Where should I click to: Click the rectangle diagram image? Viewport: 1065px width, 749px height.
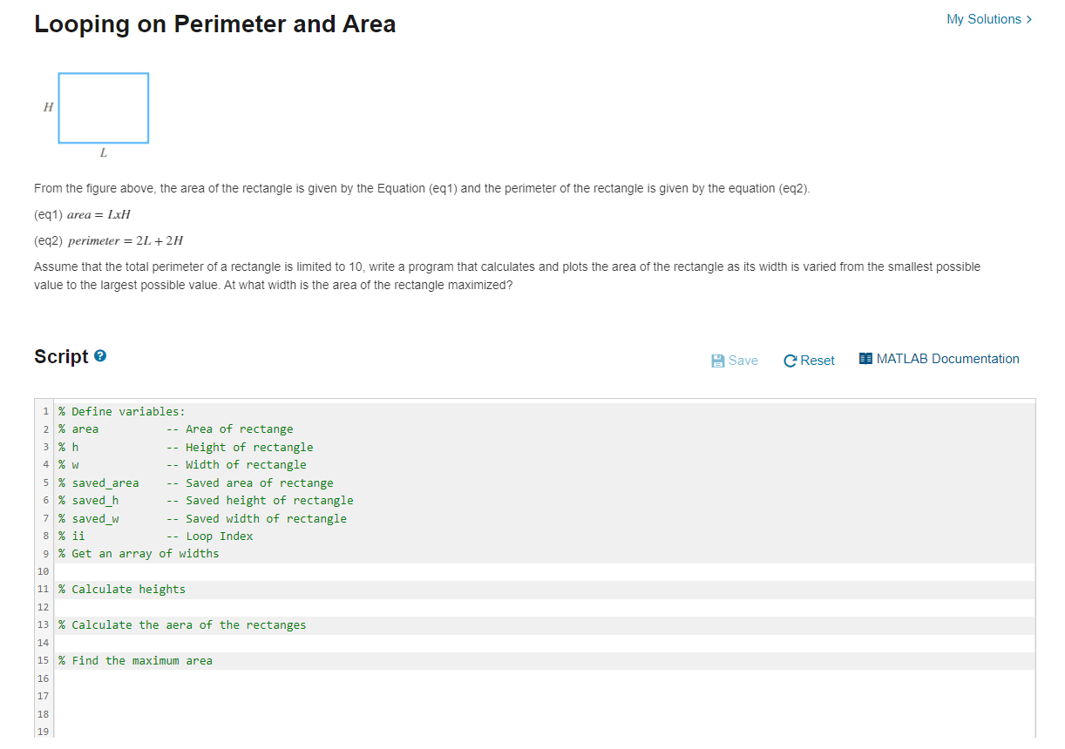click(x=103, y=106)
